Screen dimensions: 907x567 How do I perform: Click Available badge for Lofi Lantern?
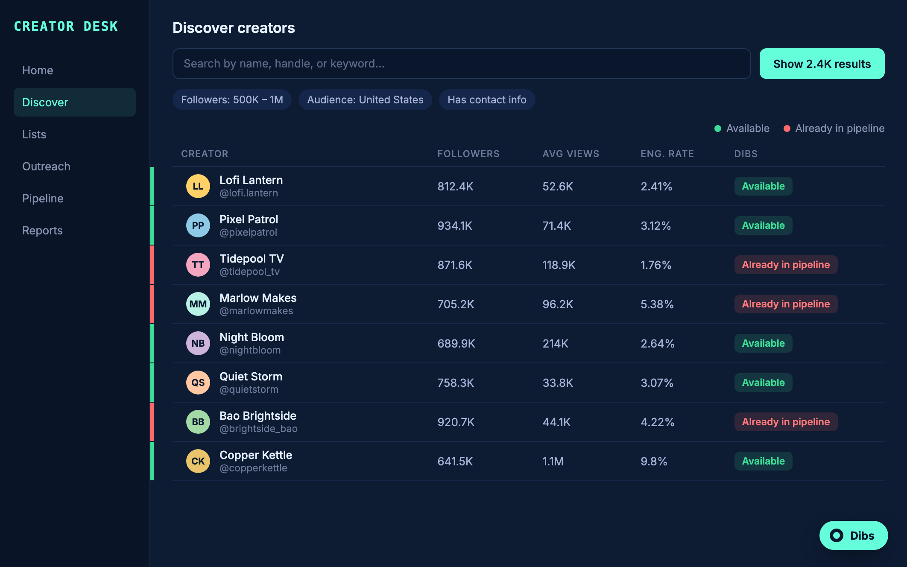point(763,186)
